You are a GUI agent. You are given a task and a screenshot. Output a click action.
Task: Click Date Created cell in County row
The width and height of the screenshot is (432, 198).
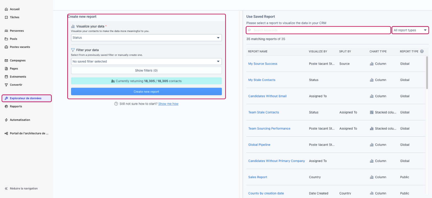318,193
